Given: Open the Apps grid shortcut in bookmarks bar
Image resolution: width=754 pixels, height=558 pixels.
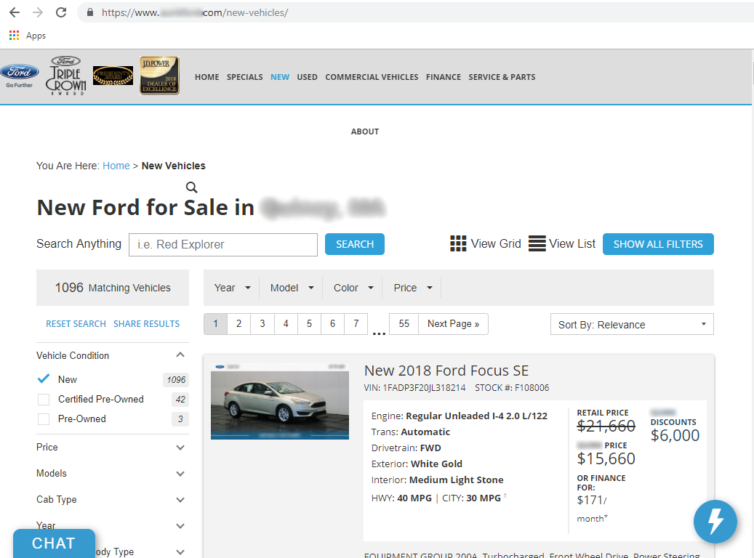Looking at the screenshot, I should point(14,36).
